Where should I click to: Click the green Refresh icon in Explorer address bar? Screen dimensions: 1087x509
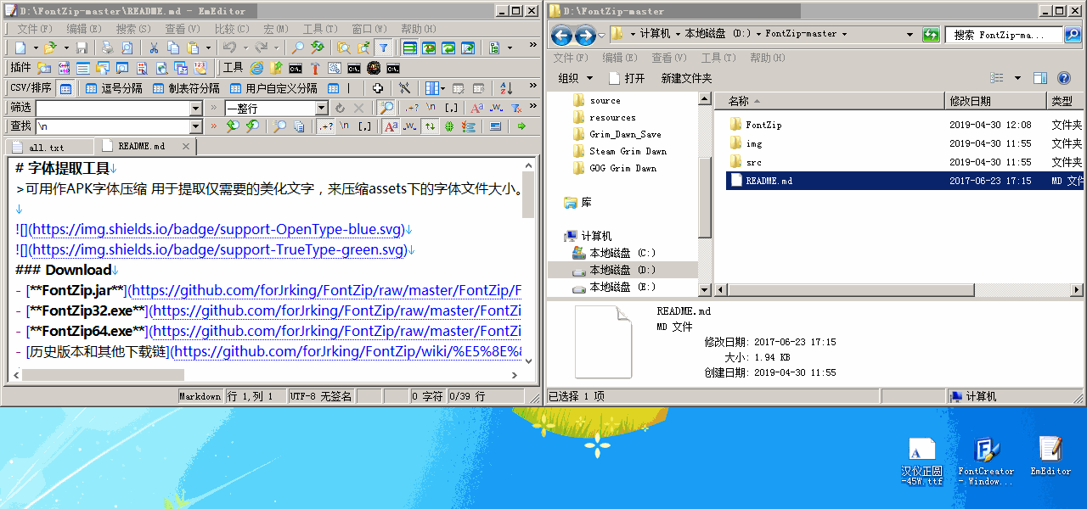[931, 34]
